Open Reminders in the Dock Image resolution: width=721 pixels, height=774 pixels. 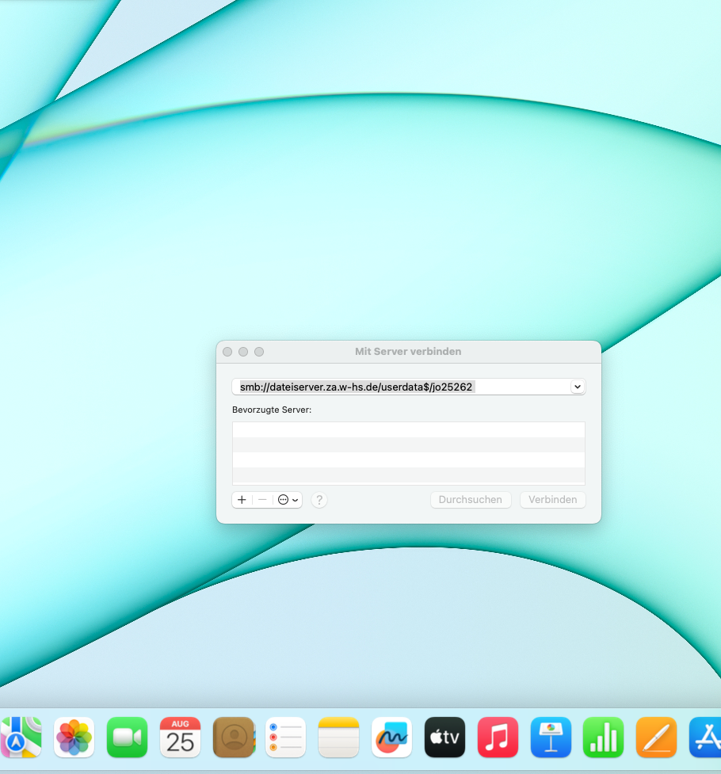coord(286,737)
